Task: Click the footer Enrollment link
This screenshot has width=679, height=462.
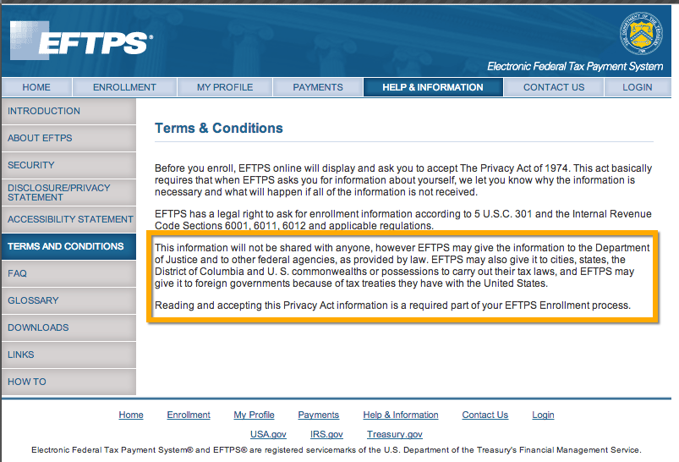Action: click(189, 415)
